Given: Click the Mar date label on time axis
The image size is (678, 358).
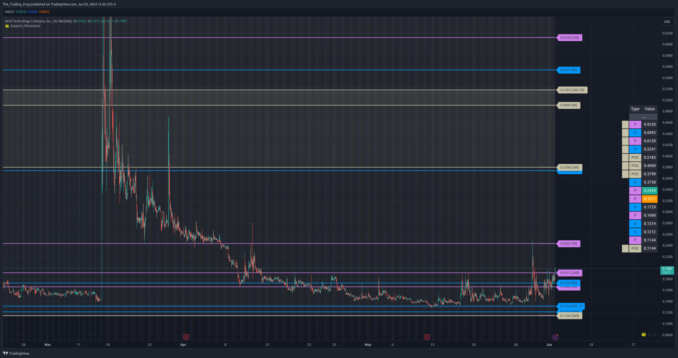Looking at the screenshot, I should point(47,345).
